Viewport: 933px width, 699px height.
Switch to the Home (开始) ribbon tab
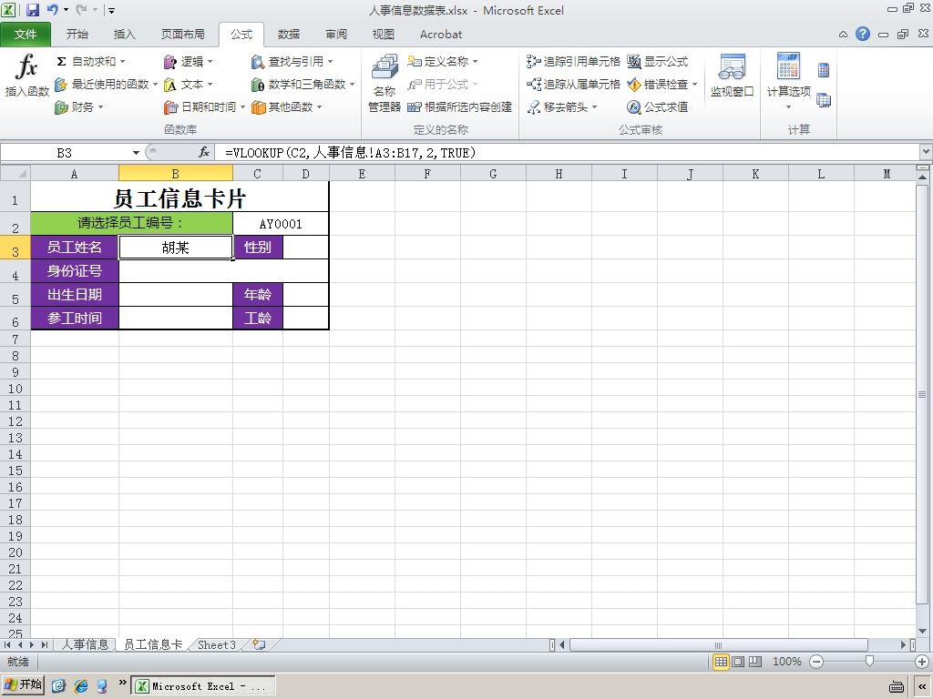77,35
